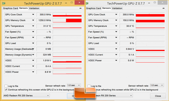Image resolution: width=169 pixels, height=101 pixels.
Task: Expand Memory Usage (Dynamic) dropdown arrow
Action: pyautogui.click(x=33, y=55)
